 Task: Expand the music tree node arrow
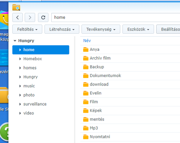click(x=20, y=86)
